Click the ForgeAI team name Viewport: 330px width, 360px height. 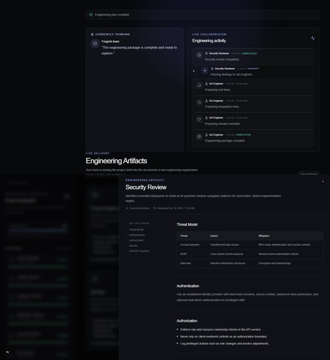point(111,41)
